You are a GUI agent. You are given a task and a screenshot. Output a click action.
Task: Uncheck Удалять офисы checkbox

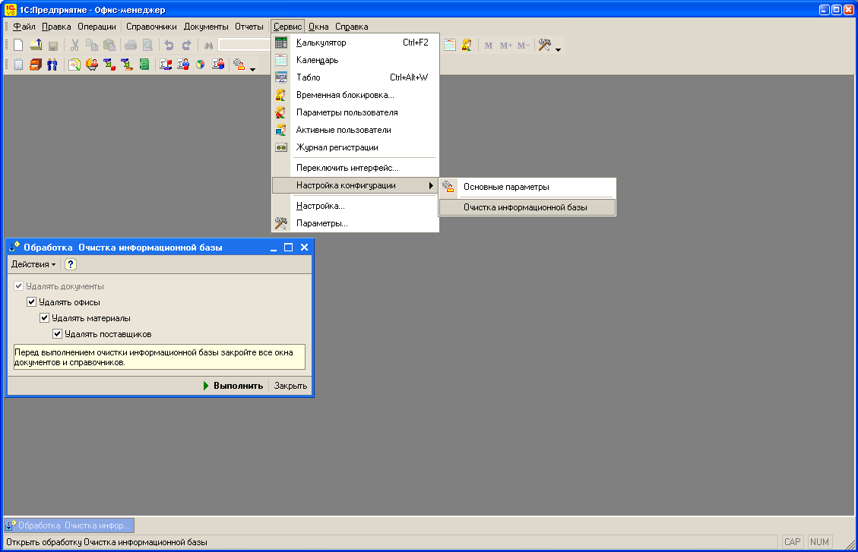click(x=32, y=302)
